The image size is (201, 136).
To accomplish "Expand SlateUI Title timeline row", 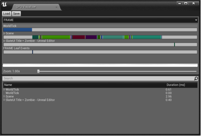I will 4,41.
